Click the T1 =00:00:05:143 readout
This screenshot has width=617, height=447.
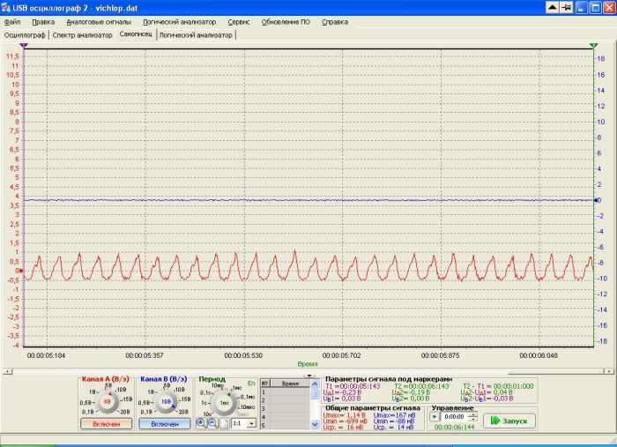(x=353, y=386)
